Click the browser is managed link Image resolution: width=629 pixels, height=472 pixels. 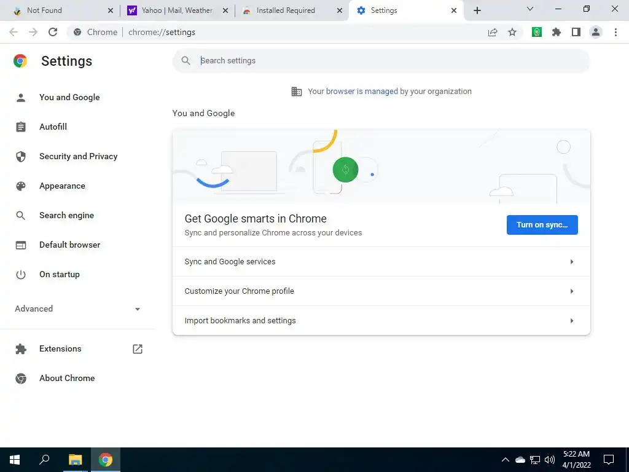[x=362, y=92]
